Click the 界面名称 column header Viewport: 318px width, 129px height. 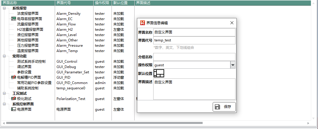[x=28, y=3]
